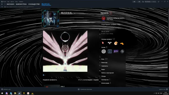Open the account menu with wallet balance
Image resolution: width=169 pixels, height=95 pixels.
coord(149,2)
